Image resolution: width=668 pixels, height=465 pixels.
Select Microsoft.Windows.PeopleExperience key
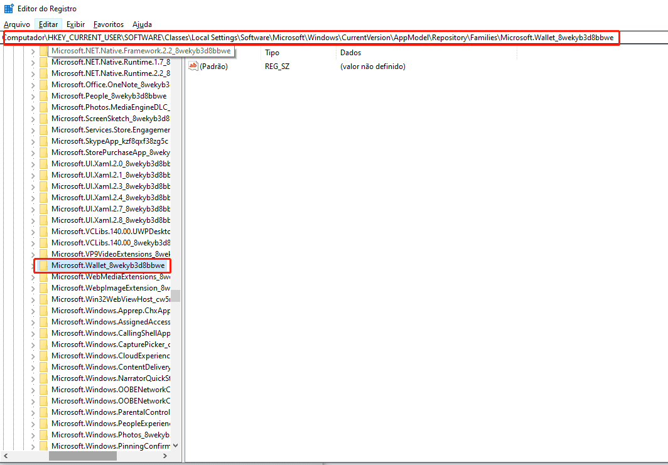110,423
